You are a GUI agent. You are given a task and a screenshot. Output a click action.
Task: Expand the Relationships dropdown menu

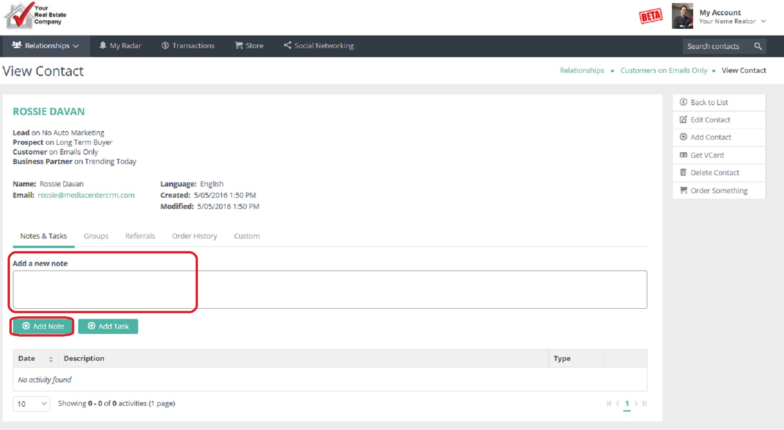(45, 46)
